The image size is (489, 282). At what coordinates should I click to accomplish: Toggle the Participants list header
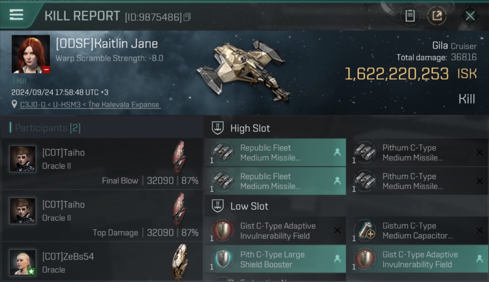click(x=45, y=128)
